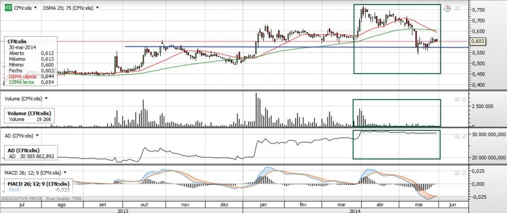Maximize the price chart panel
507x213 pixels.
[457, 9]
